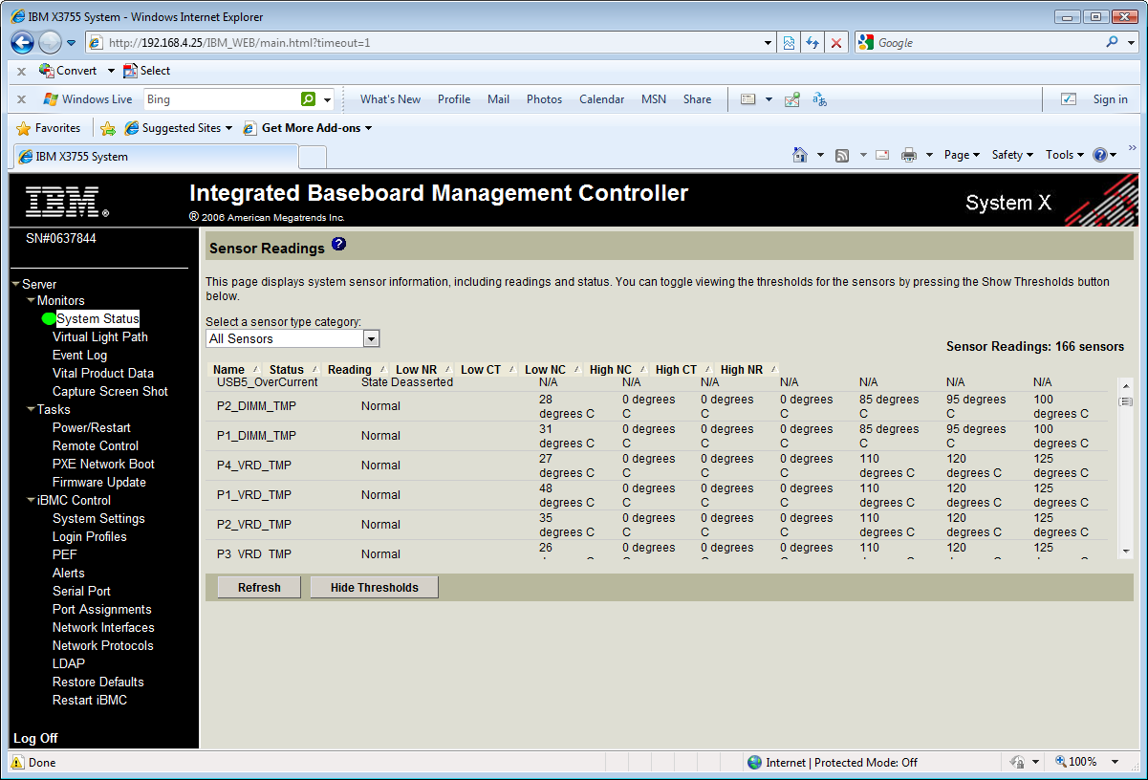
Task: Click the Windows Live blog card icon
Action: [x=748, y=99]
